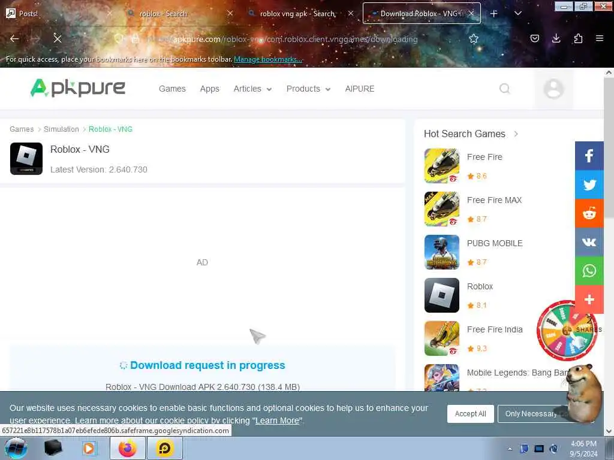Click the browser back arrow
This screenshot has width=614, height=460.
click(x=14, y=38)
